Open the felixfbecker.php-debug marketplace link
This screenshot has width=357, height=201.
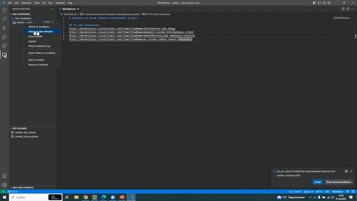[x=122, y=28]
